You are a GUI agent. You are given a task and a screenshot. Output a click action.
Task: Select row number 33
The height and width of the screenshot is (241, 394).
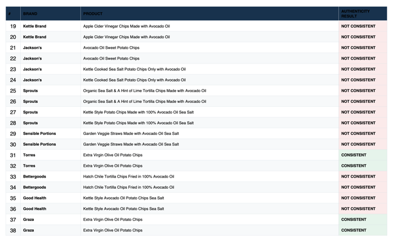point(13,177)
